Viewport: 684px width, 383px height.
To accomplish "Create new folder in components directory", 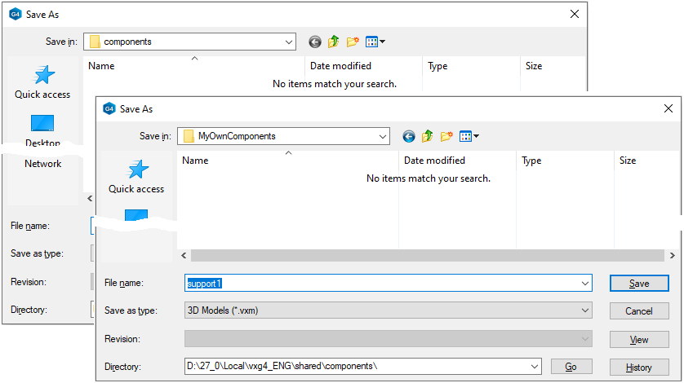I will click(353, 42).
